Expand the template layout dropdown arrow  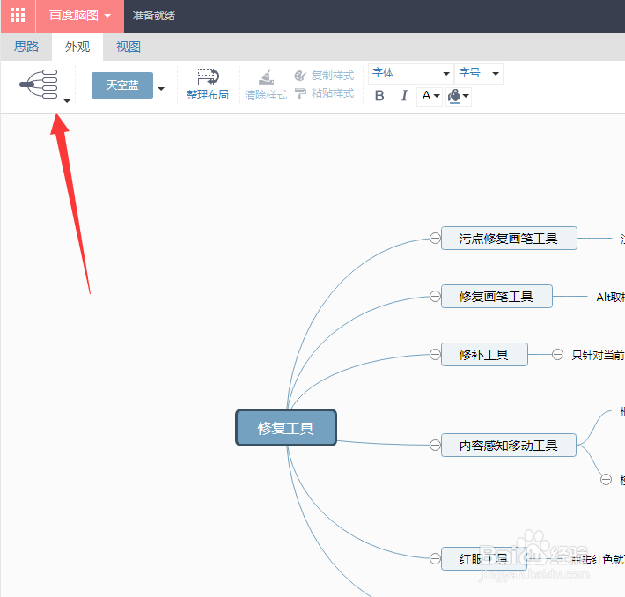(x=67, y=101)
